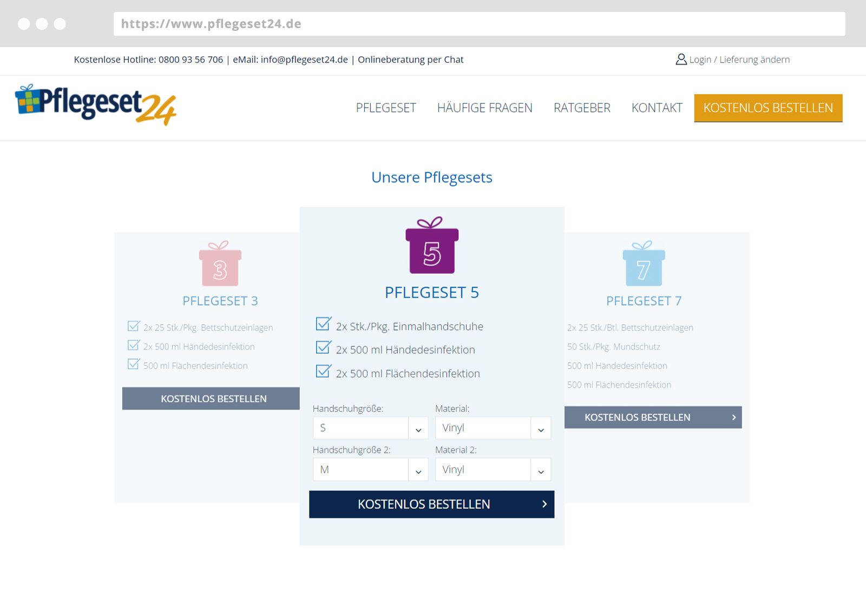866x595 pixels.
Task: Open the Handschuhgröße 2 dropdown
Action: click(x=370, y=470)
